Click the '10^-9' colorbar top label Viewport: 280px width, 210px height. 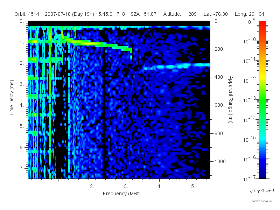250,22
